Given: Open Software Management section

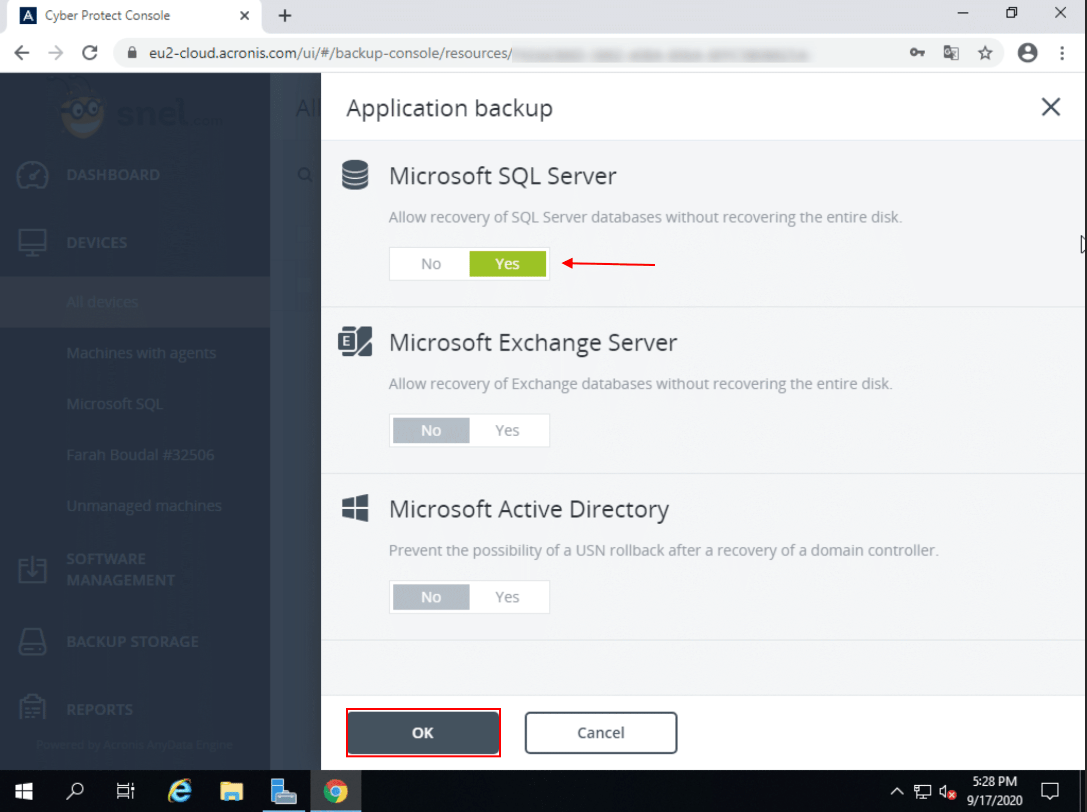Looking at the screenshot, I should pyautogui.click(x=121, y=569).
